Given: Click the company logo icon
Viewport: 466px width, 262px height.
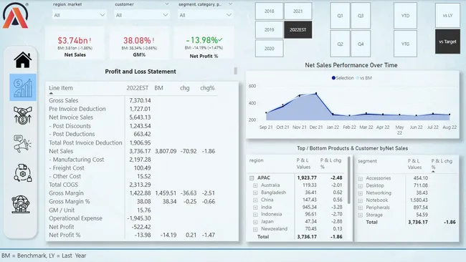Looking at the screenshot, I should pyautogui.click(x=16, y=16).
